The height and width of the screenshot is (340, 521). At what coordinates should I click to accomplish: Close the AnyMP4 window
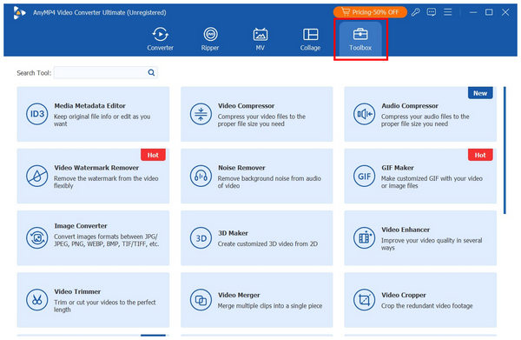coord(505,12)
